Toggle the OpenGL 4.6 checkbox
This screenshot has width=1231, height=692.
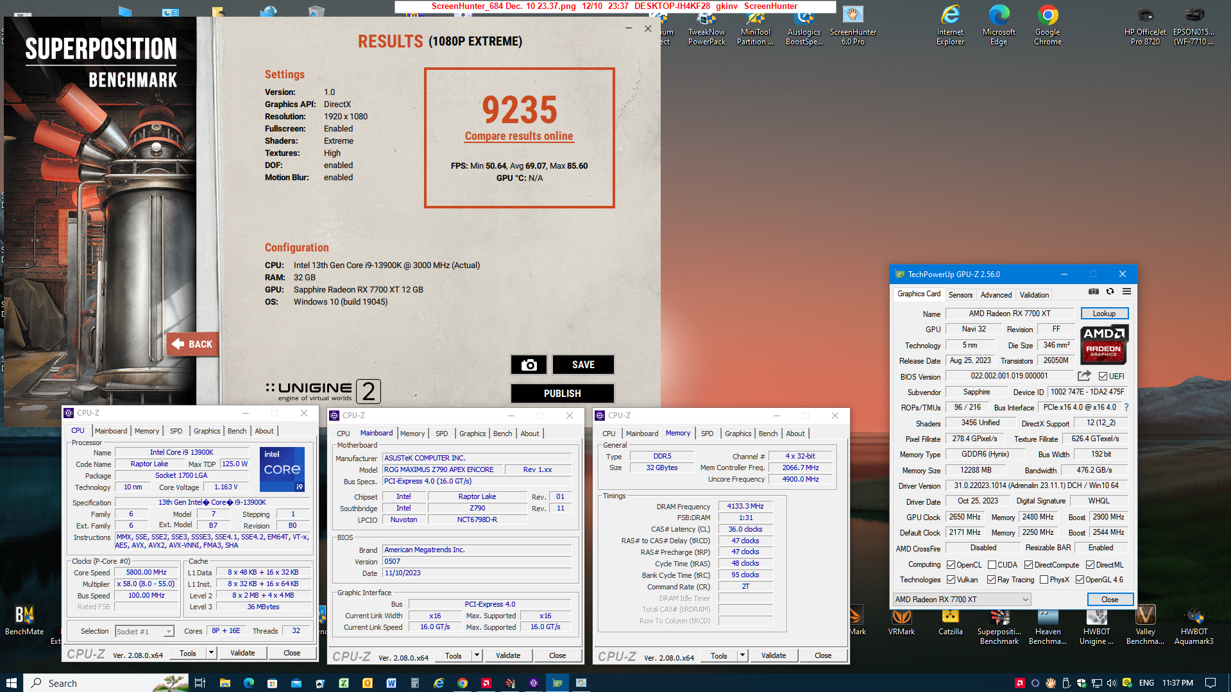click(1080, 580)
